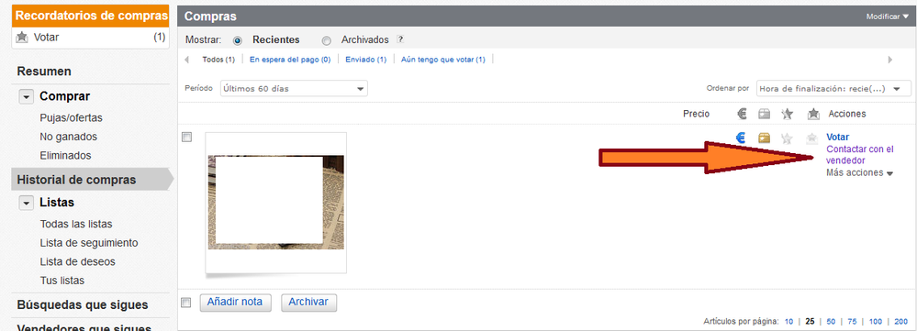
Task: Click the star icon beside Votar reminder
Action: click(x=22, y=38)
